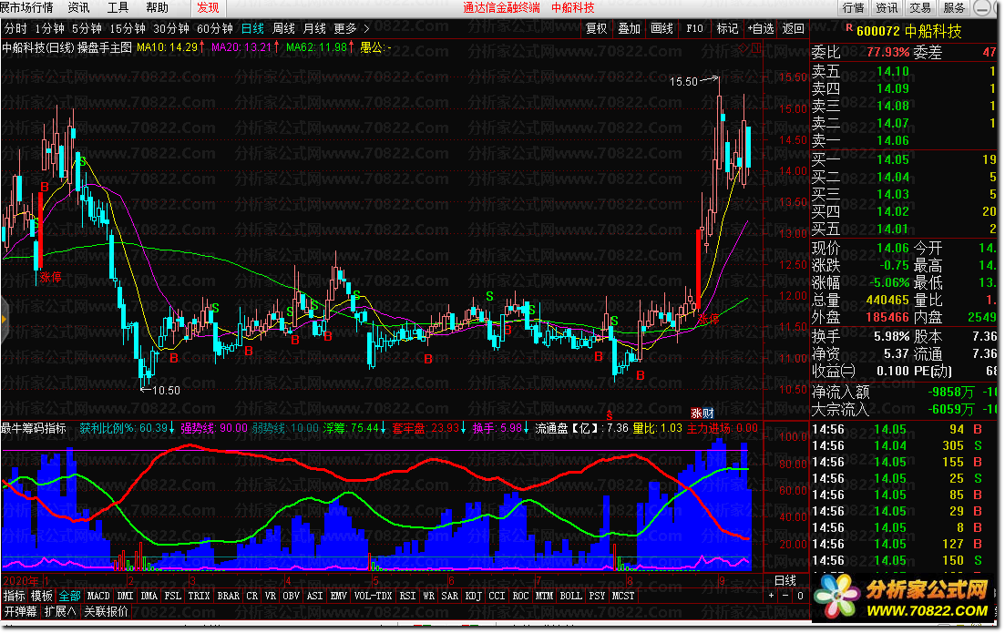Switch to the BOLL indicator

(570, 597)
